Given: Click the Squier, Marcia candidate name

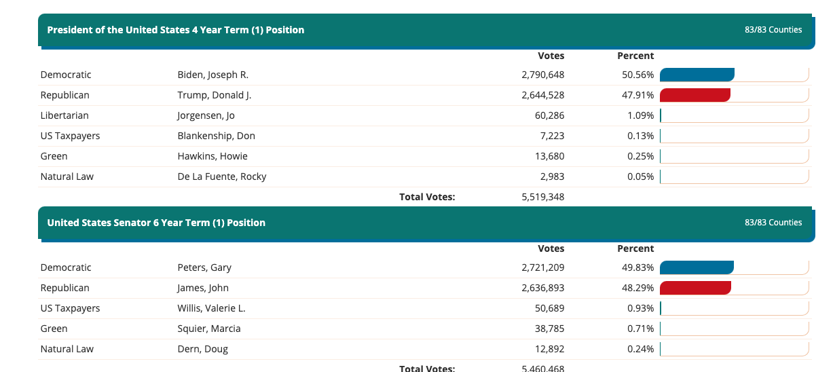Looking at the screenshot, I should 209,329.
